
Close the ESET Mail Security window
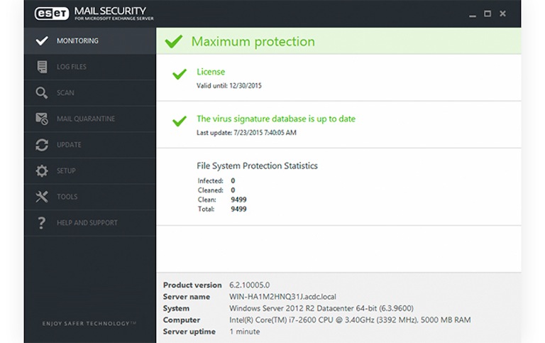coord(503,13)
